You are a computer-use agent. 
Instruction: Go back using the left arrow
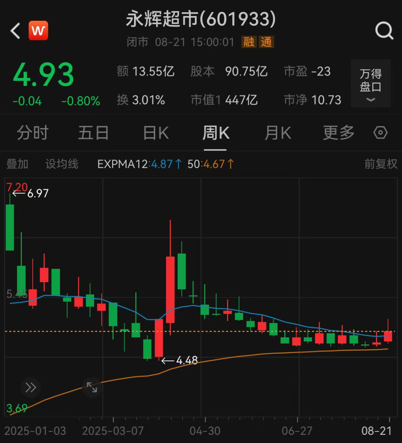[15, 31]
